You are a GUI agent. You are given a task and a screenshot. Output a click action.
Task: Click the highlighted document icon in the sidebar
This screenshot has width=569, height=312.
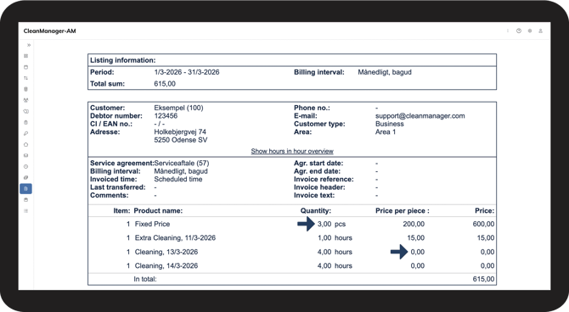click(x=25, y=189)
